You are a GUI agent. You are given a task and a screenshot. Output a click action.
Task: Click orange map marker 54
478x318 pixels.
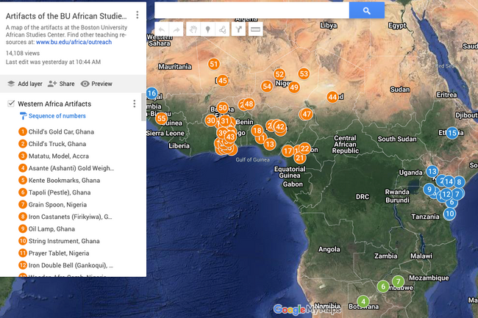point(267,87)
